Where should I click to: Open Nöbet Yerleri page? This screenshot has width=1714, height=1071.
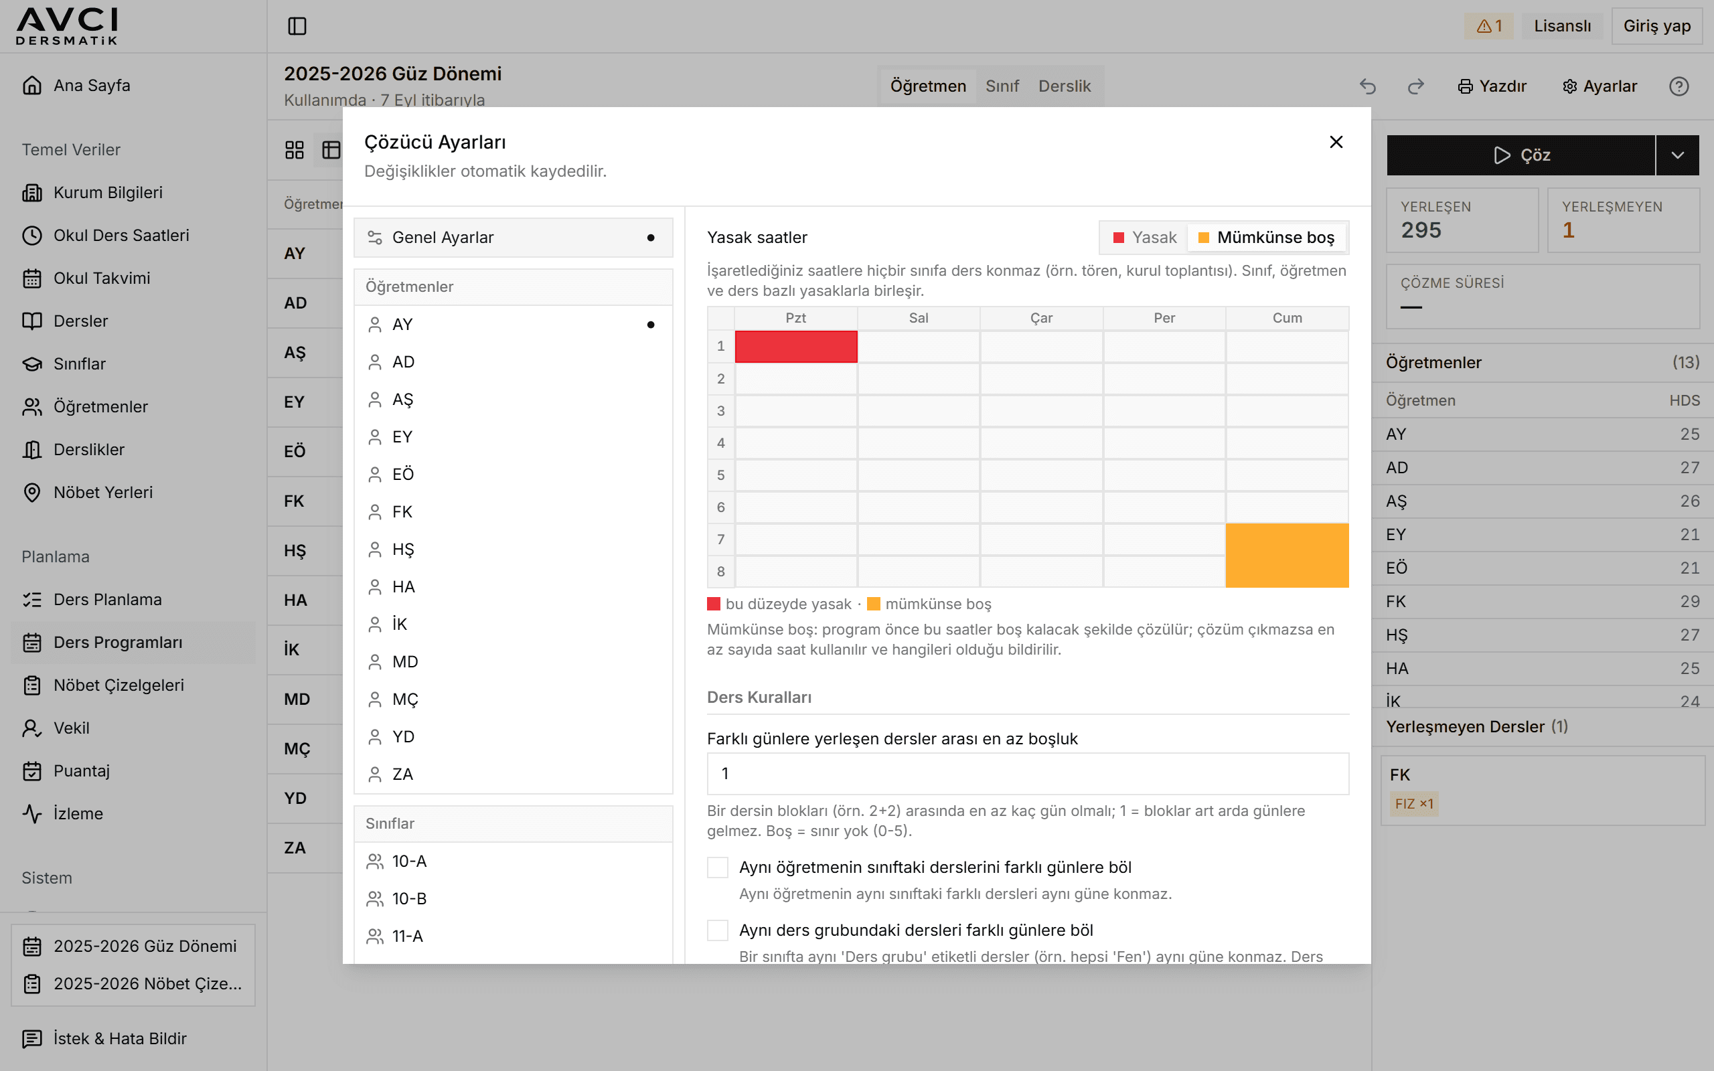tap(133, 492)
